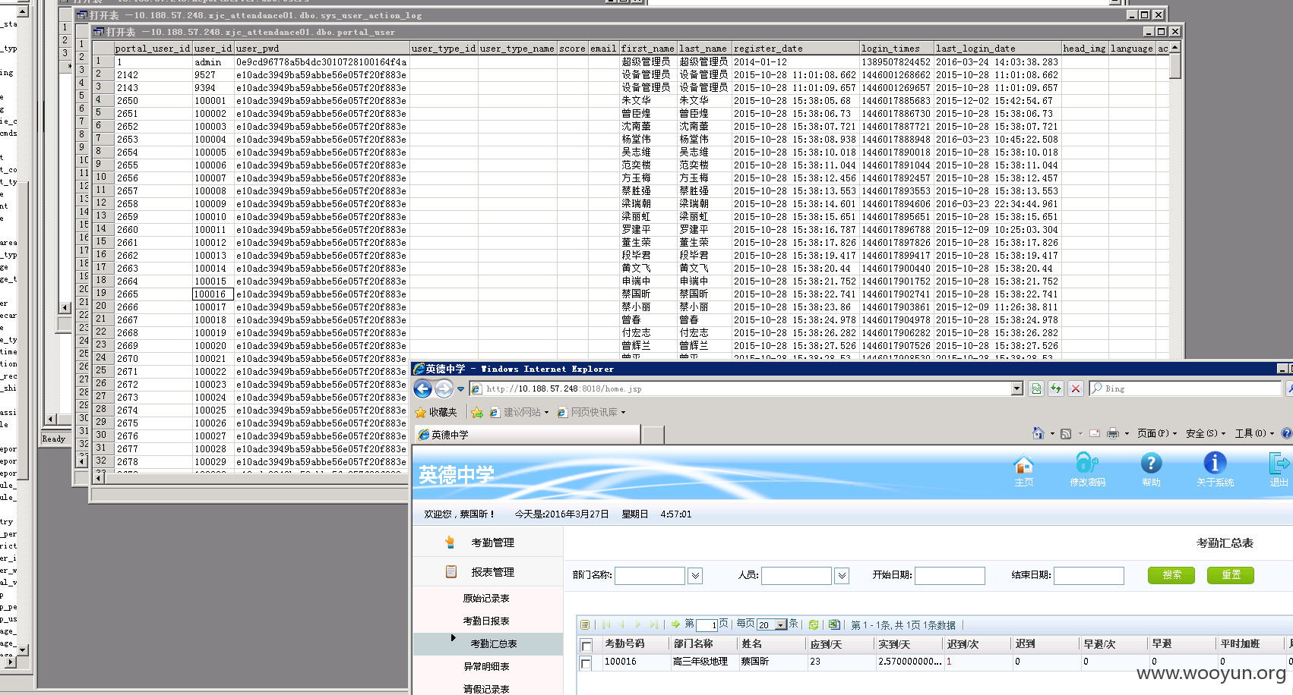The height and width of the screenshot is (695, 1293).
Task: Sort by the 迟到/次 column header
Action: (978, 644)
